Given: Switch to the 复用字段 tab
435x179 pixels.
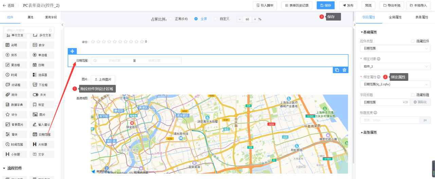Looking at the screenshot, I should [51, 17].
